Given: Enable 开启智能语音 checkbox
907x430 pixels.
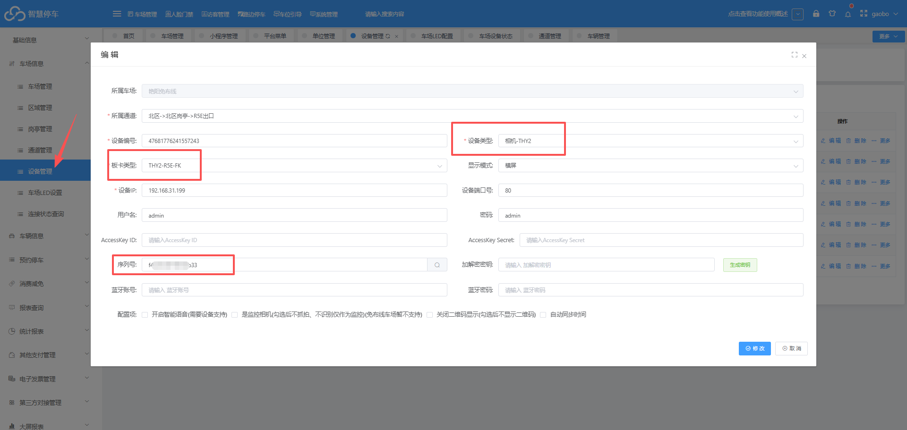Looking at the screenshot, I should coord(145,315).
